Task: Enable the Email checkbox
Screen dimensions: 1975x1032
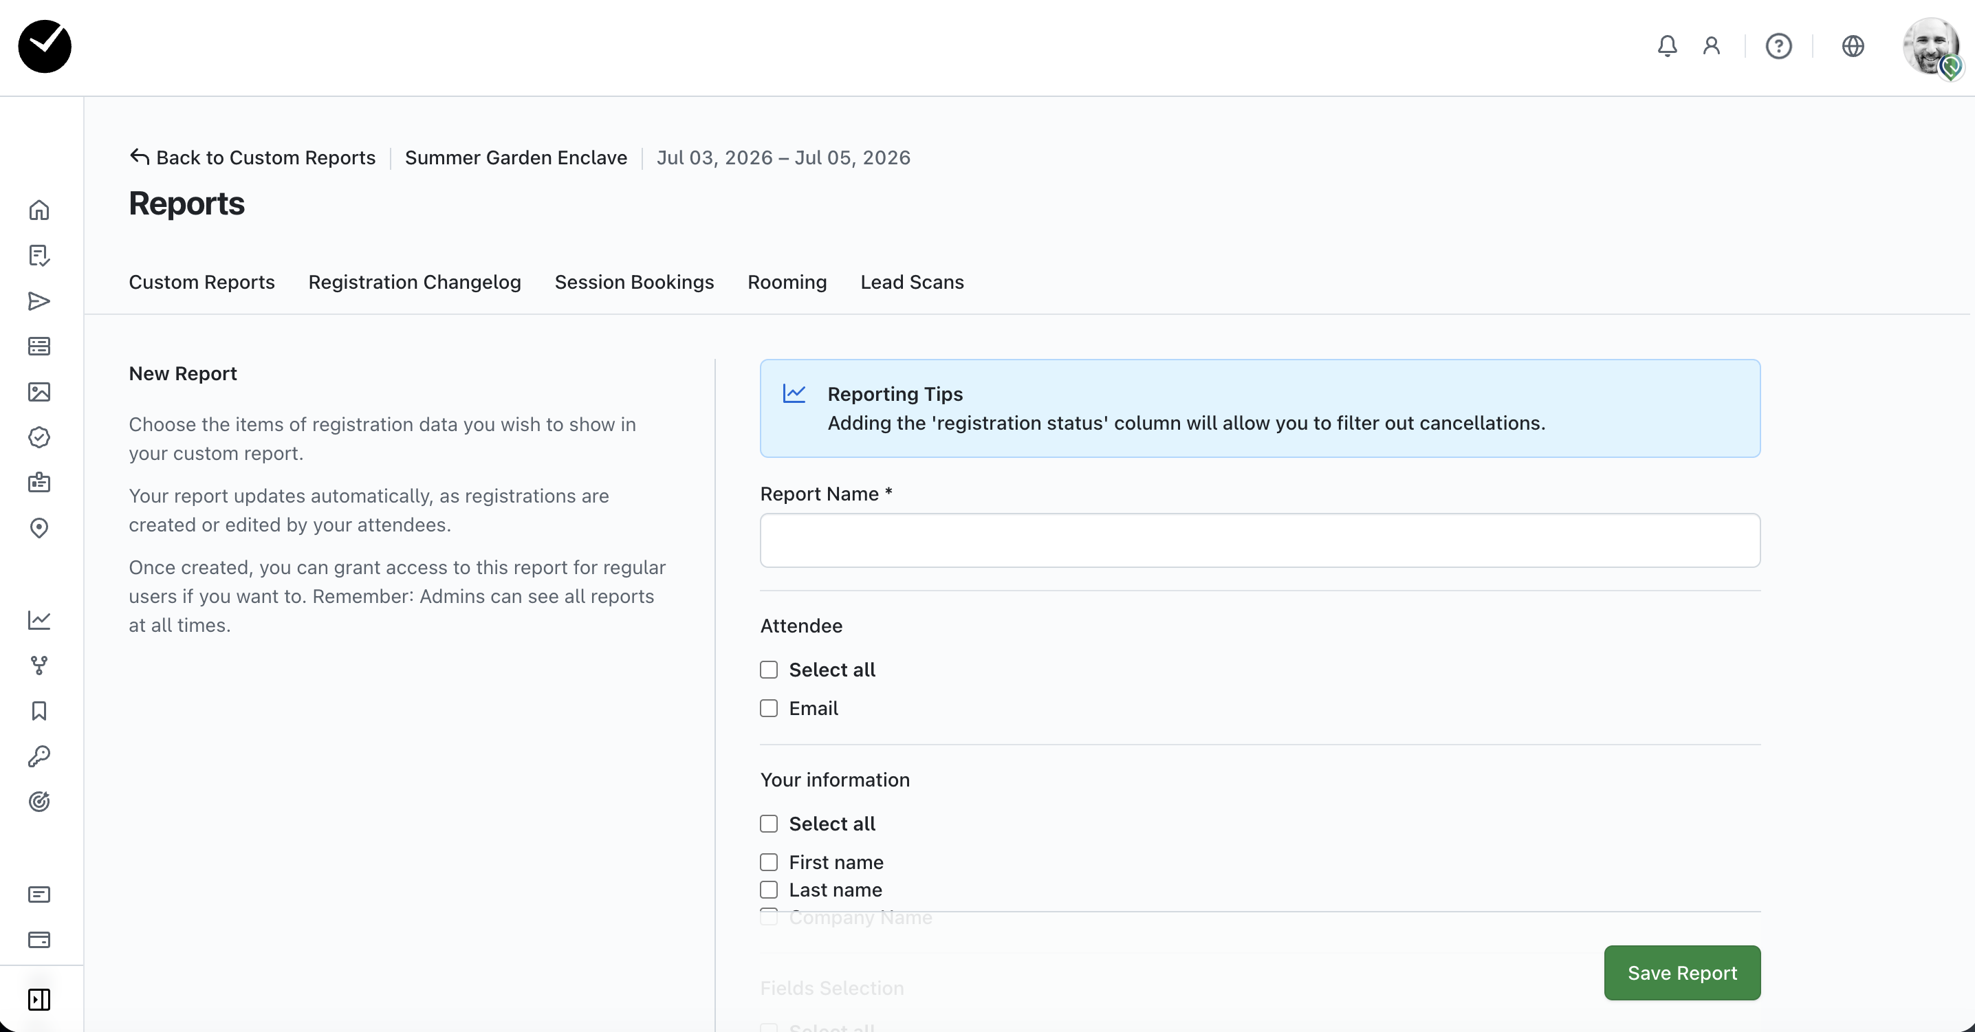Action: [769, 708]
